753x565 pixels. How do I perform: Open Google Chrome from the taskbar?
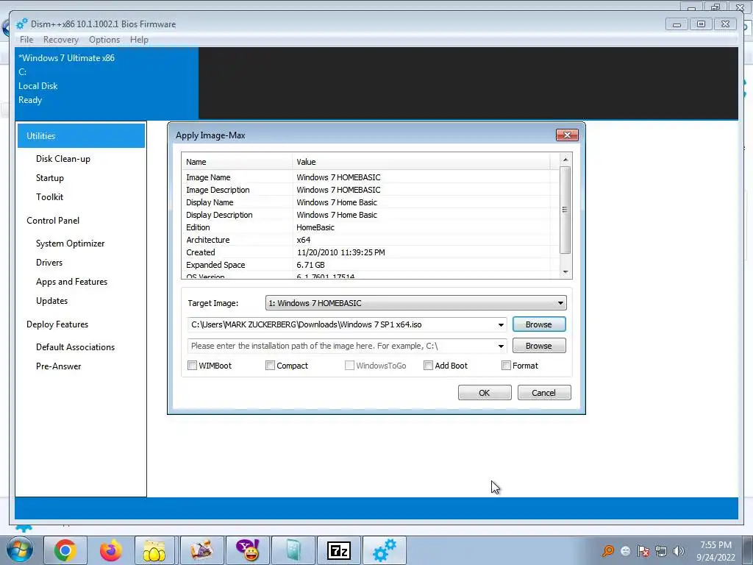(x=65, y=550)
